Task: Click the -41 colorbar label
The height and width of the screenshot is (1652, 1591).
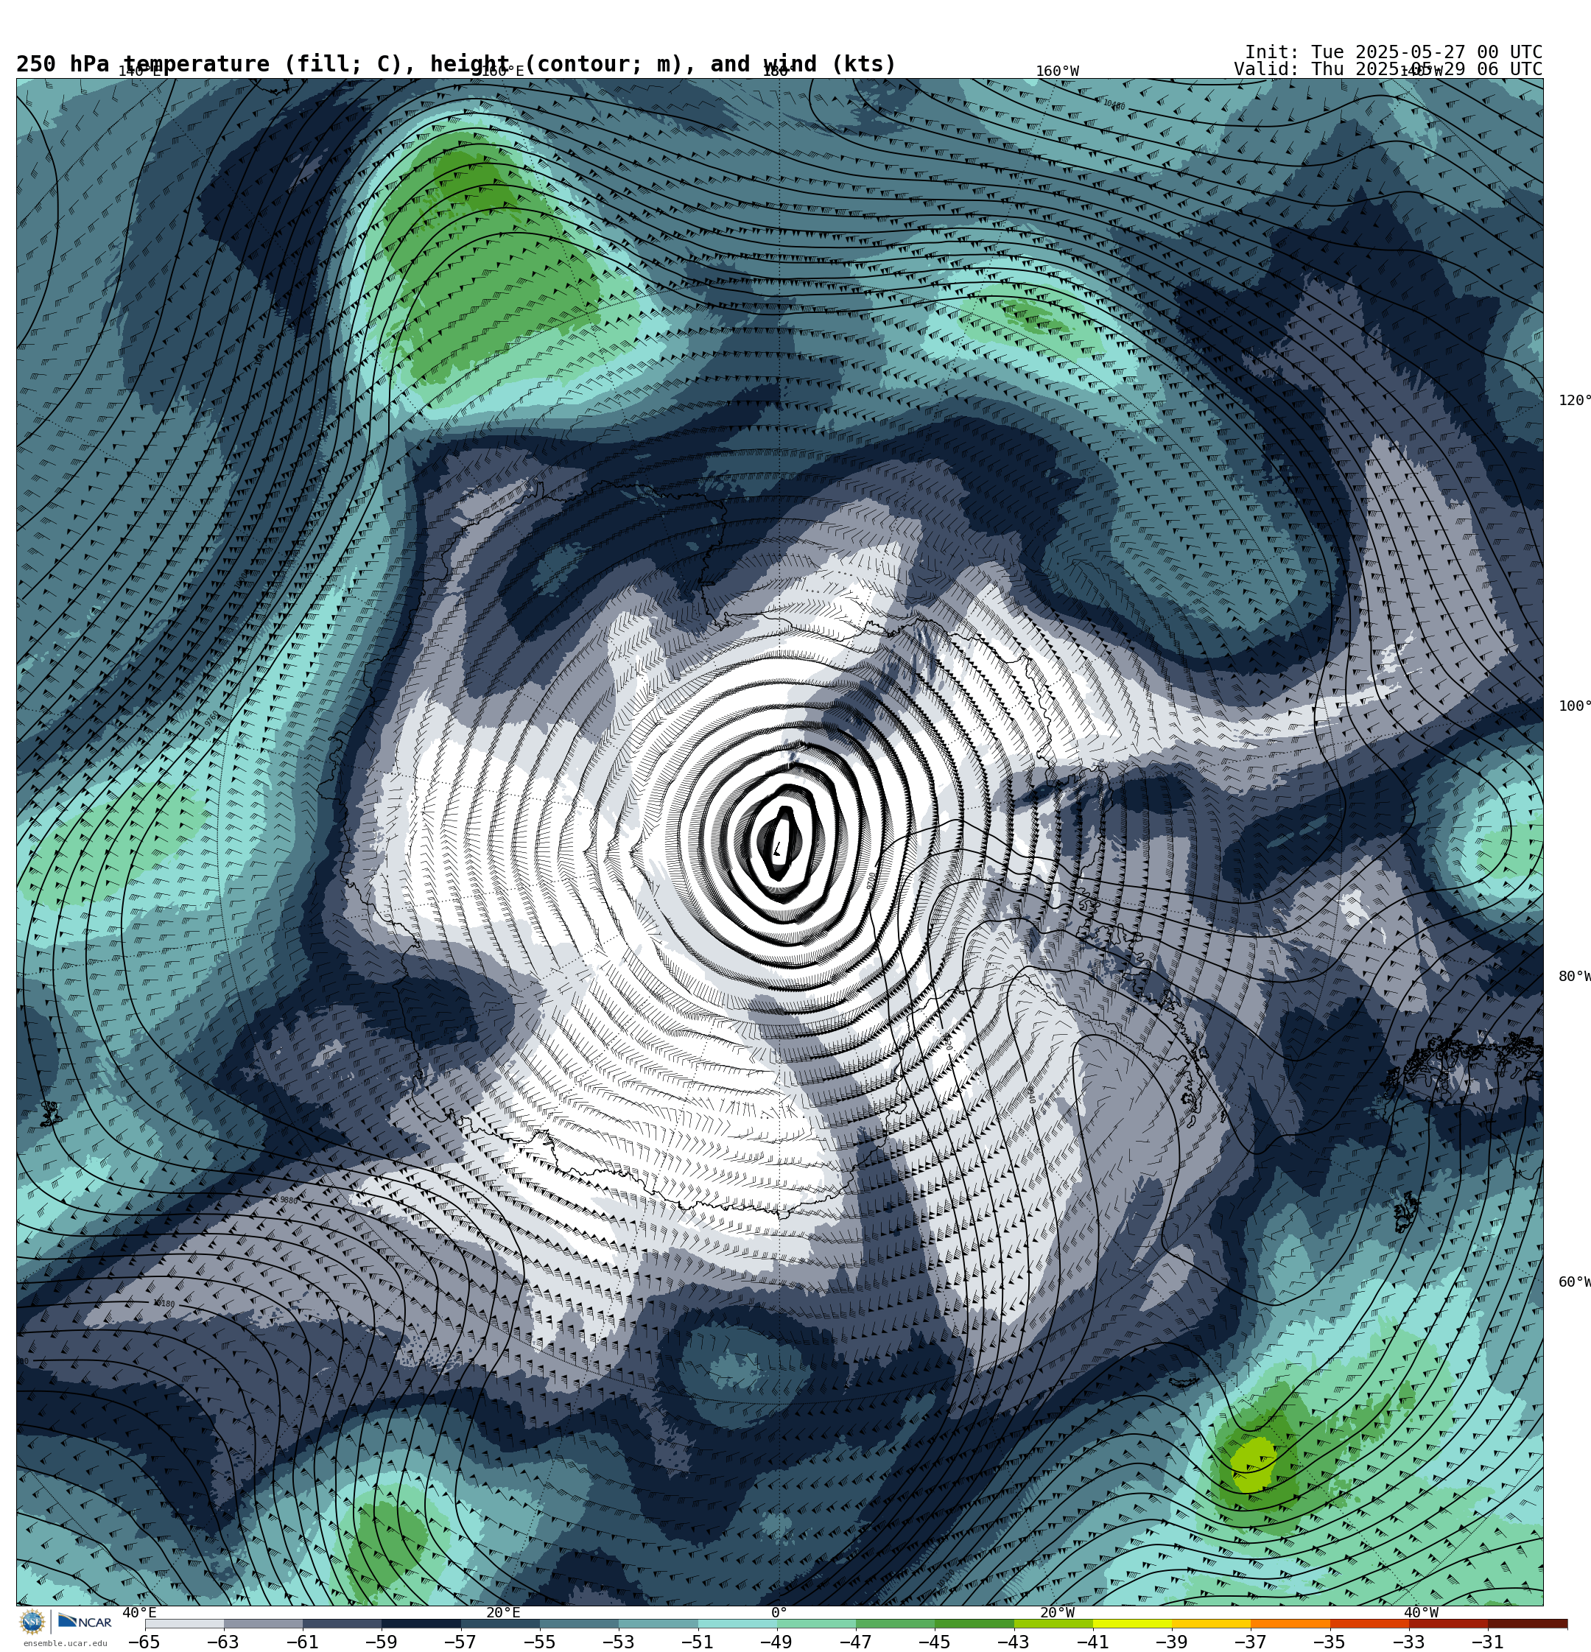Action: (1092, 1642)
